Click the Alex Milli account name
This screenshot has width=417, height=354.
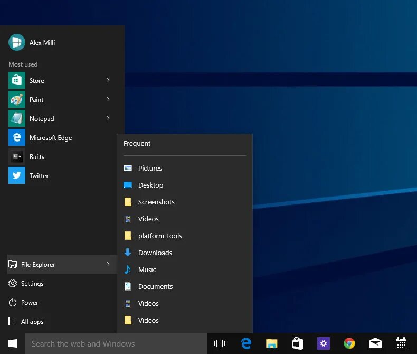tap(42, 43)
